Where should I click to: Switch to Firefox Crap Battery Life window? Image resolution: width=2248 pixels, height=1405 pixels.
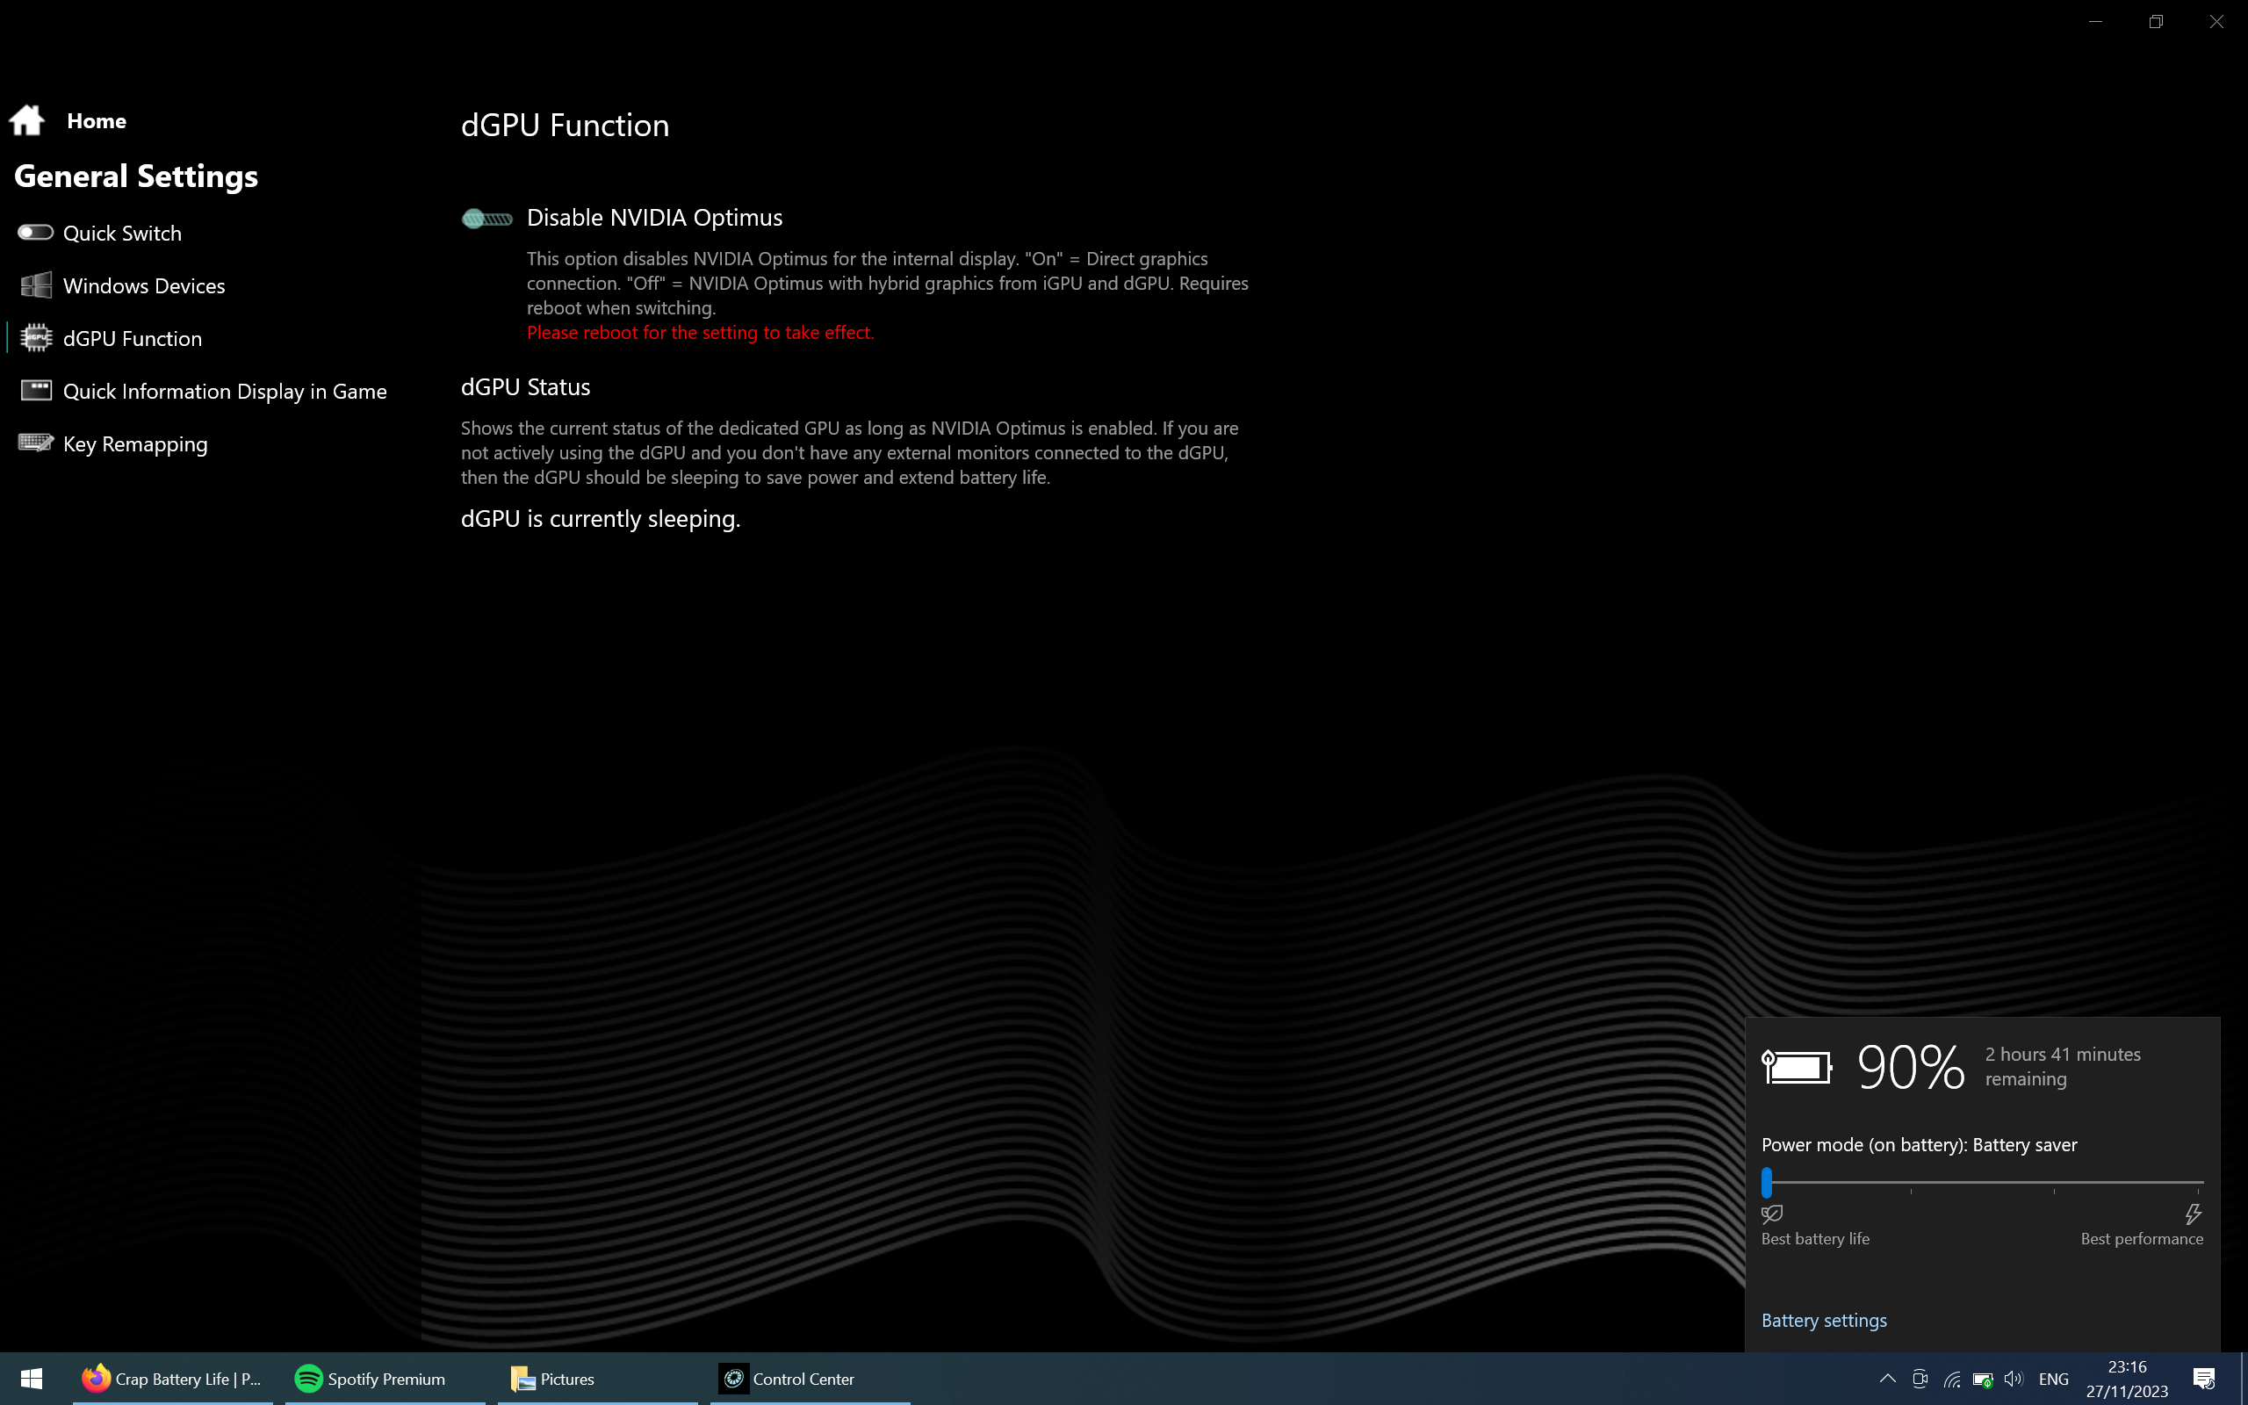[174, 1379]
